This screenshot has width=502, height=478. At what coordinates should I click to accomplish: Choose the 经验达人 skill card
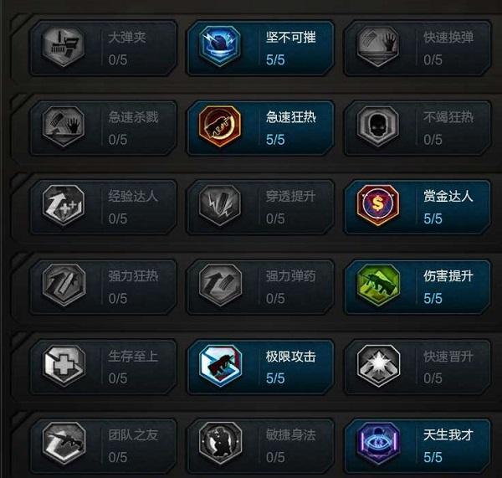(103, 207)
